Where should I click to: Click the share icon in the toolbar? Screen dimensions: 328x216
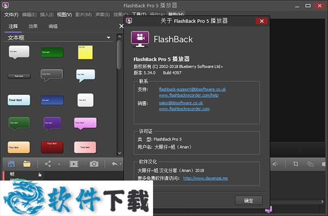point(48,164)
